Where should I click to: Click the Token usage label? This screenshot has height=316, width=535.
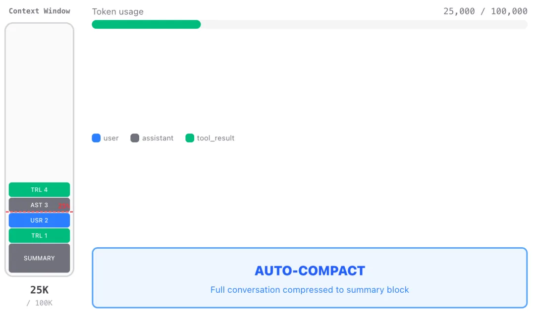click(x=117, y=12)
